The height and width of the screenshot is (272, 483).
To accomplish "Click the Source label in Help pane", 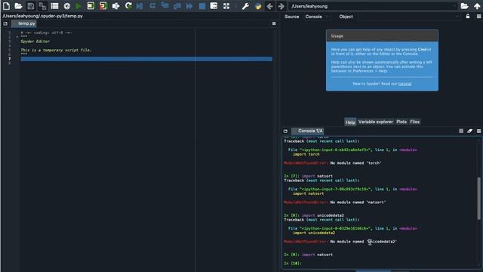I will pos(291,17).
